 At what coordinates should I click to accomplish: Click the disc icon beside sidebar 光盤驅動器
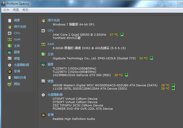[10, 65]
